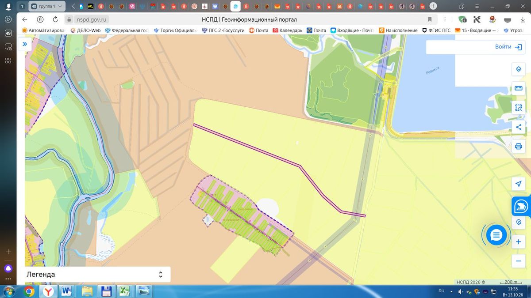Open the right-edge blue folder panel tab

521,206
